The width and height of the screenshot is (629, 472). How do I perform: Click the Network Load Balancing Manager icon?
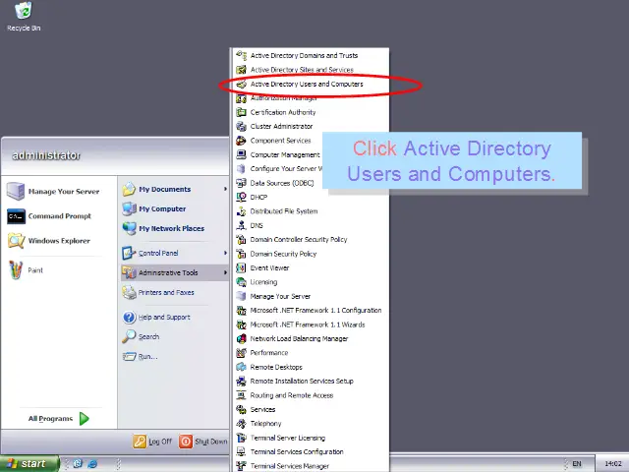point(241,338)
